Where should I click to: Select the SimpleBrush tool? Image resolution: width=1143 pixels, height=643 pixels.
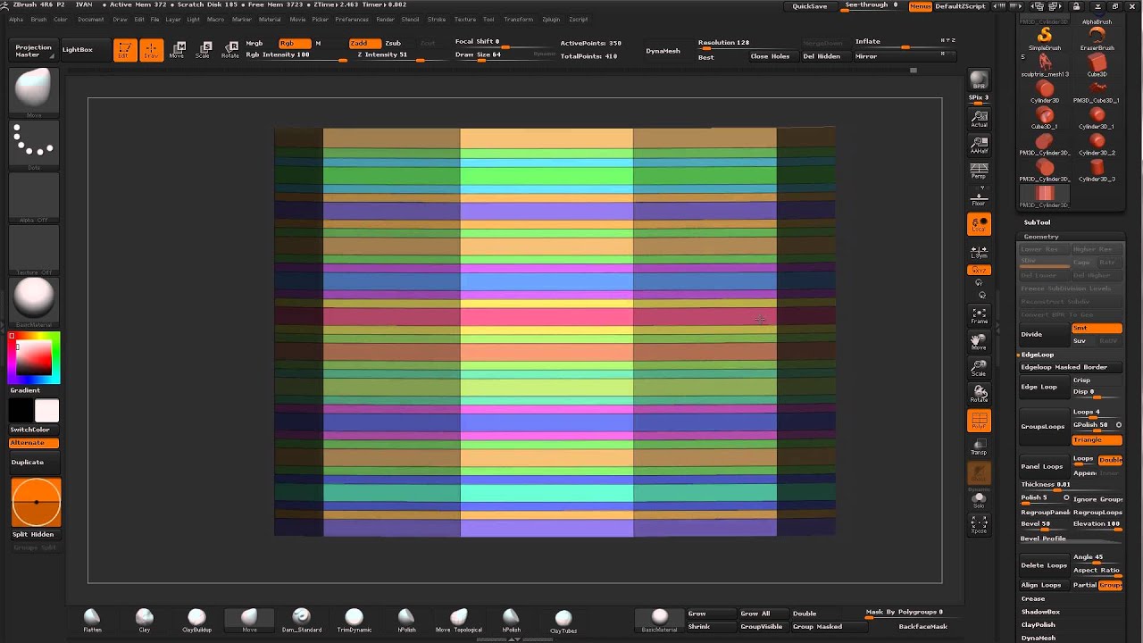(x=1044, y=38)
